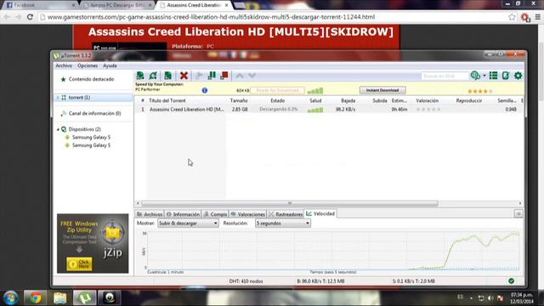Click the Start torrent arrow icon
Image resolution: width=544 pixels, height=306 pixels.
click(199, 76)
